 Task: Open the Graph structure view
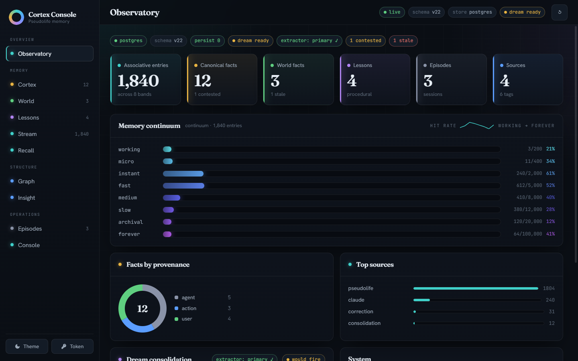50,181
